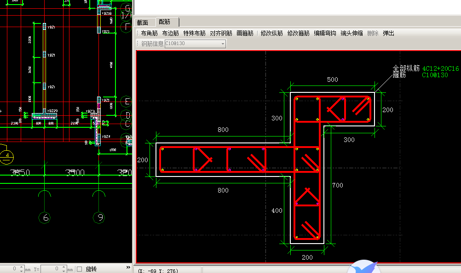The image size is (461, 273).
Task: Select the 端头伸缩 tool
Action: click(x=352, y=33)
